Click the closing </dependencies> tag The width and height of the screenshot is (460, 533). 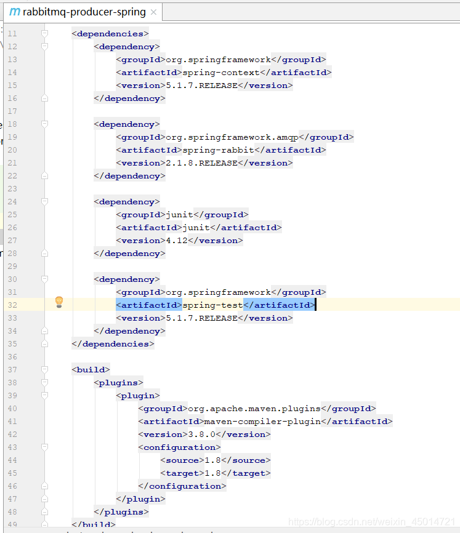[x=113, y=343]
